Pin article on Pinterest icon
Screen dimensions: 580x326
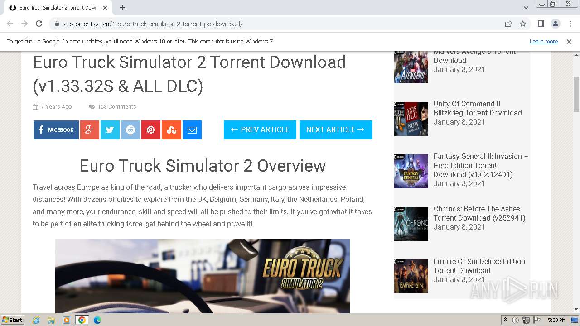[x=151, y=130]
